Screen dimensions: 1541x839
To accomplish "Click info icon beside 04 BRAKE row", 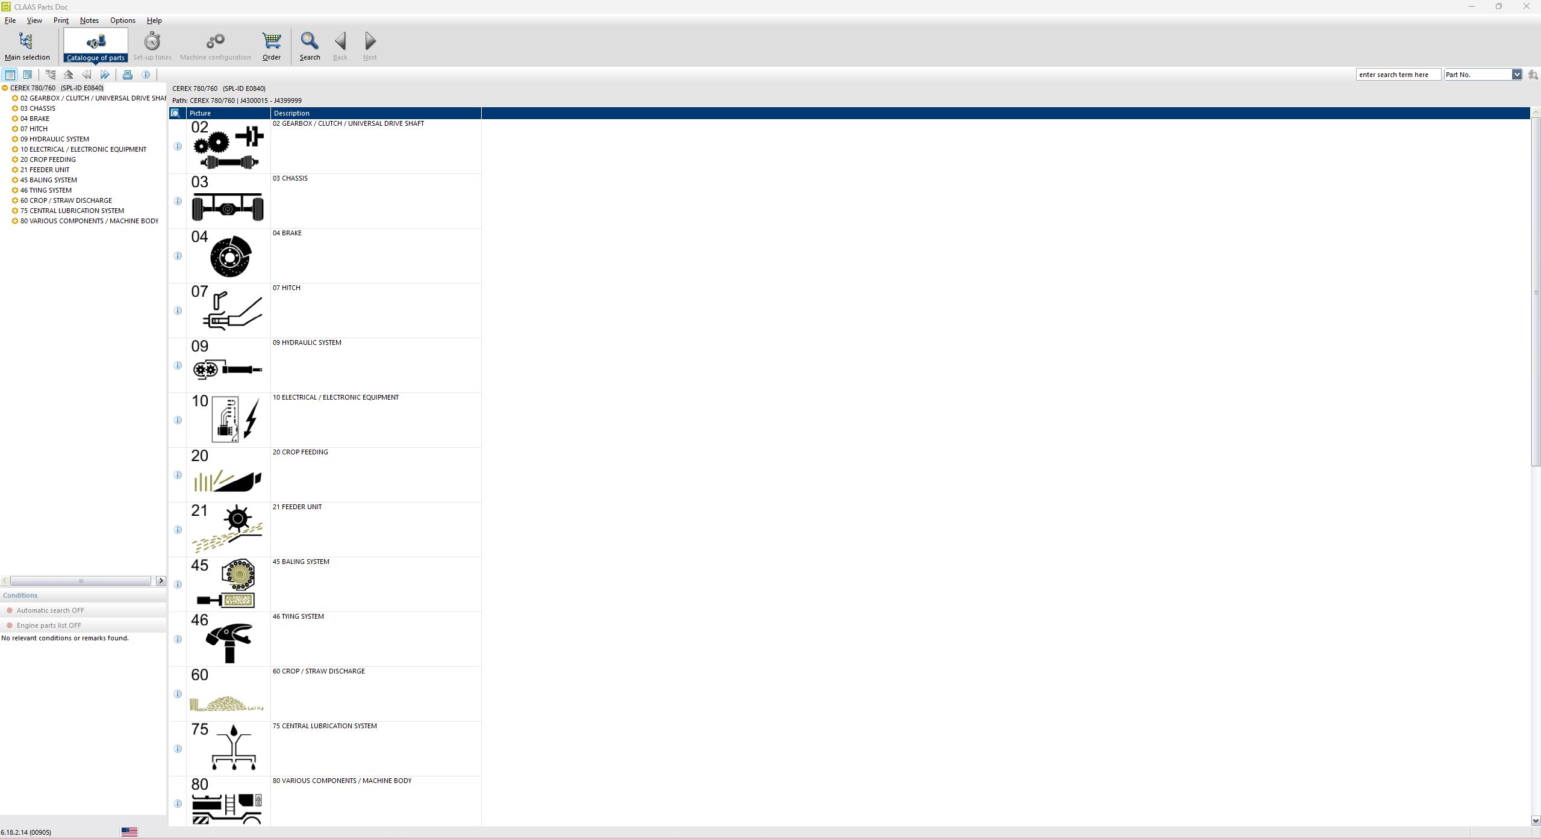I will click(178, 256).
